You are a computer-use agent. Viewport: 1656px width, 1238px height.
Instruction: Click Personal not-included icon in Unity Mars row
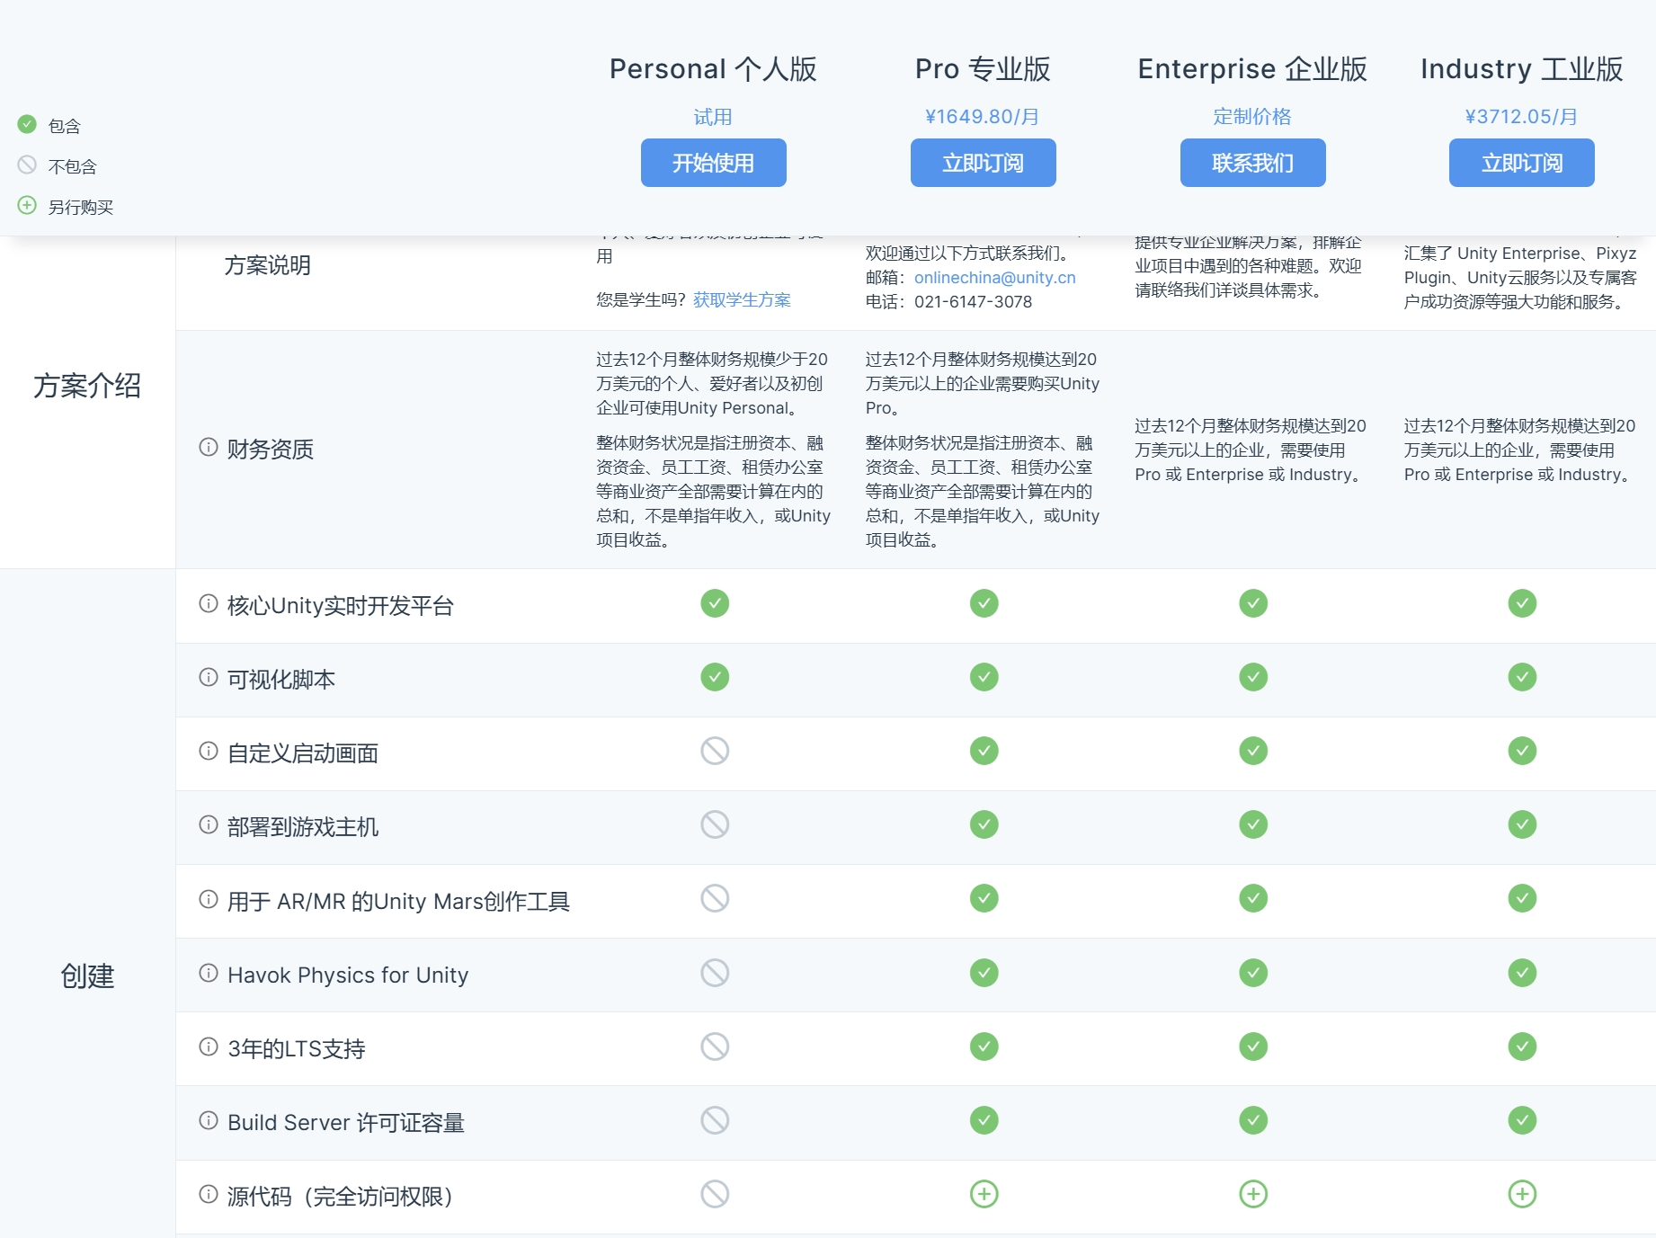pos(715,898)
